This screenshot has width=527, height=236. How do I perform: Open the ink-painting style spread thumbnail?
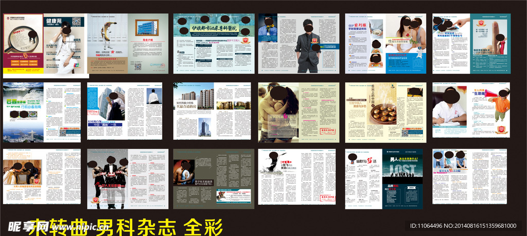(297, 177)
